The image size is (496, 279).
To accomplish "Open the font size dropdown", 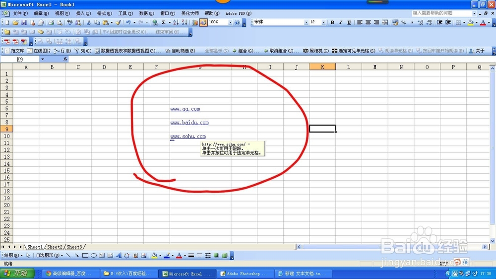I will [323, 22].
